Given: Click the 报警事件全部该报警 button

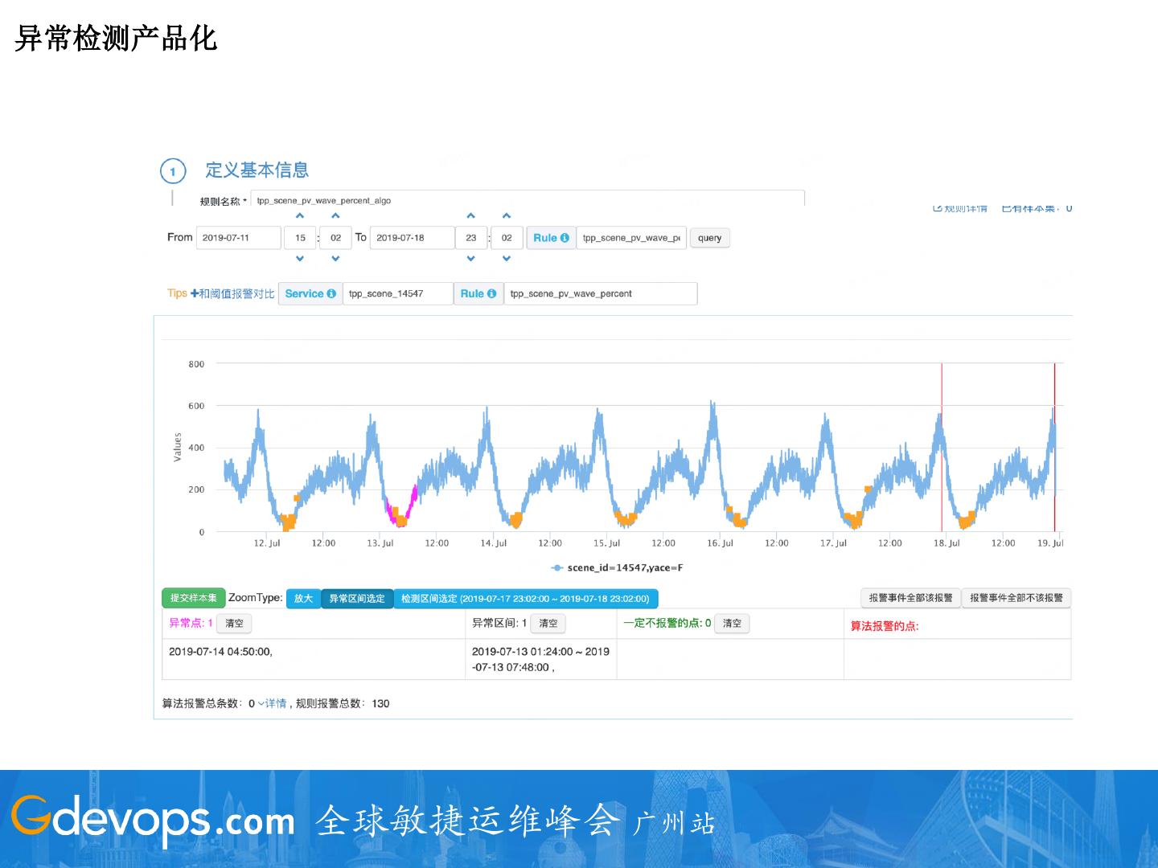Looking at the screenshot, I should pyautogui.click(x=910, y=598).
